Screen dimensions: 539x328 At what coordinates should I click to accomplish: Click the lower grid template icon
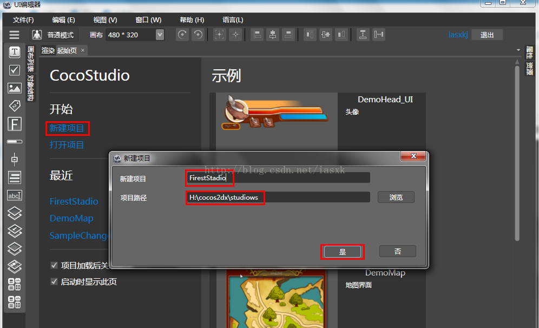tap(15, 302)
